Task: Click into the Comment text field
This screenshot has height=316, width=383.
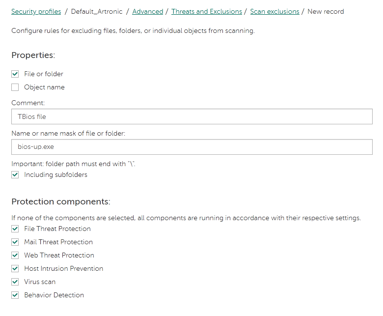Action: coord(191,116)
